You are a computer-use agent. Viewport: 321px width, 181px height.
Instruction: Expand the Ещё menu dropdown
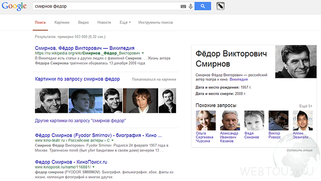coord(125,22)
